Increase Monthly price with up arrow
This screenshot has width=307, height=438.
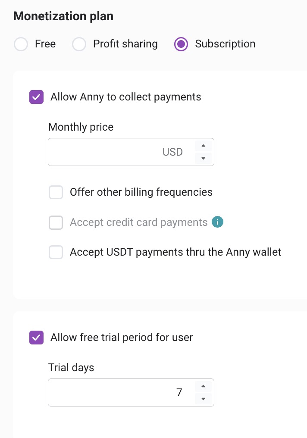(x=203, y=146)
